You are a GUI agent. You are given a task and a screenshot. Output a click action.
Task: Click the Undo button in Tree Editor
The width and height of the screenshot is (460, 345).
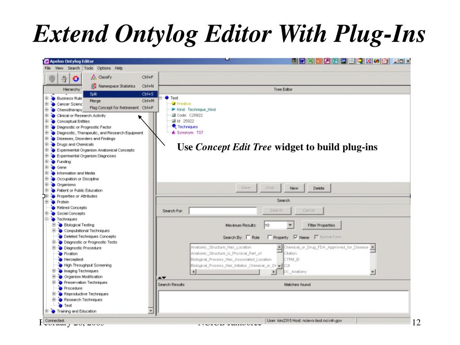(x=270, y=188)
